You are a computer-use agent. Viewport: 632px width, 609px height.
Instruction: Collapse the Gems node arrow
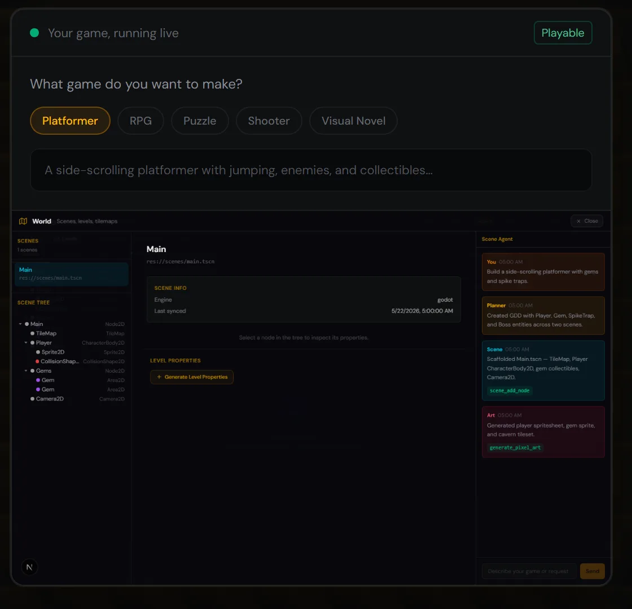(26, 370)
